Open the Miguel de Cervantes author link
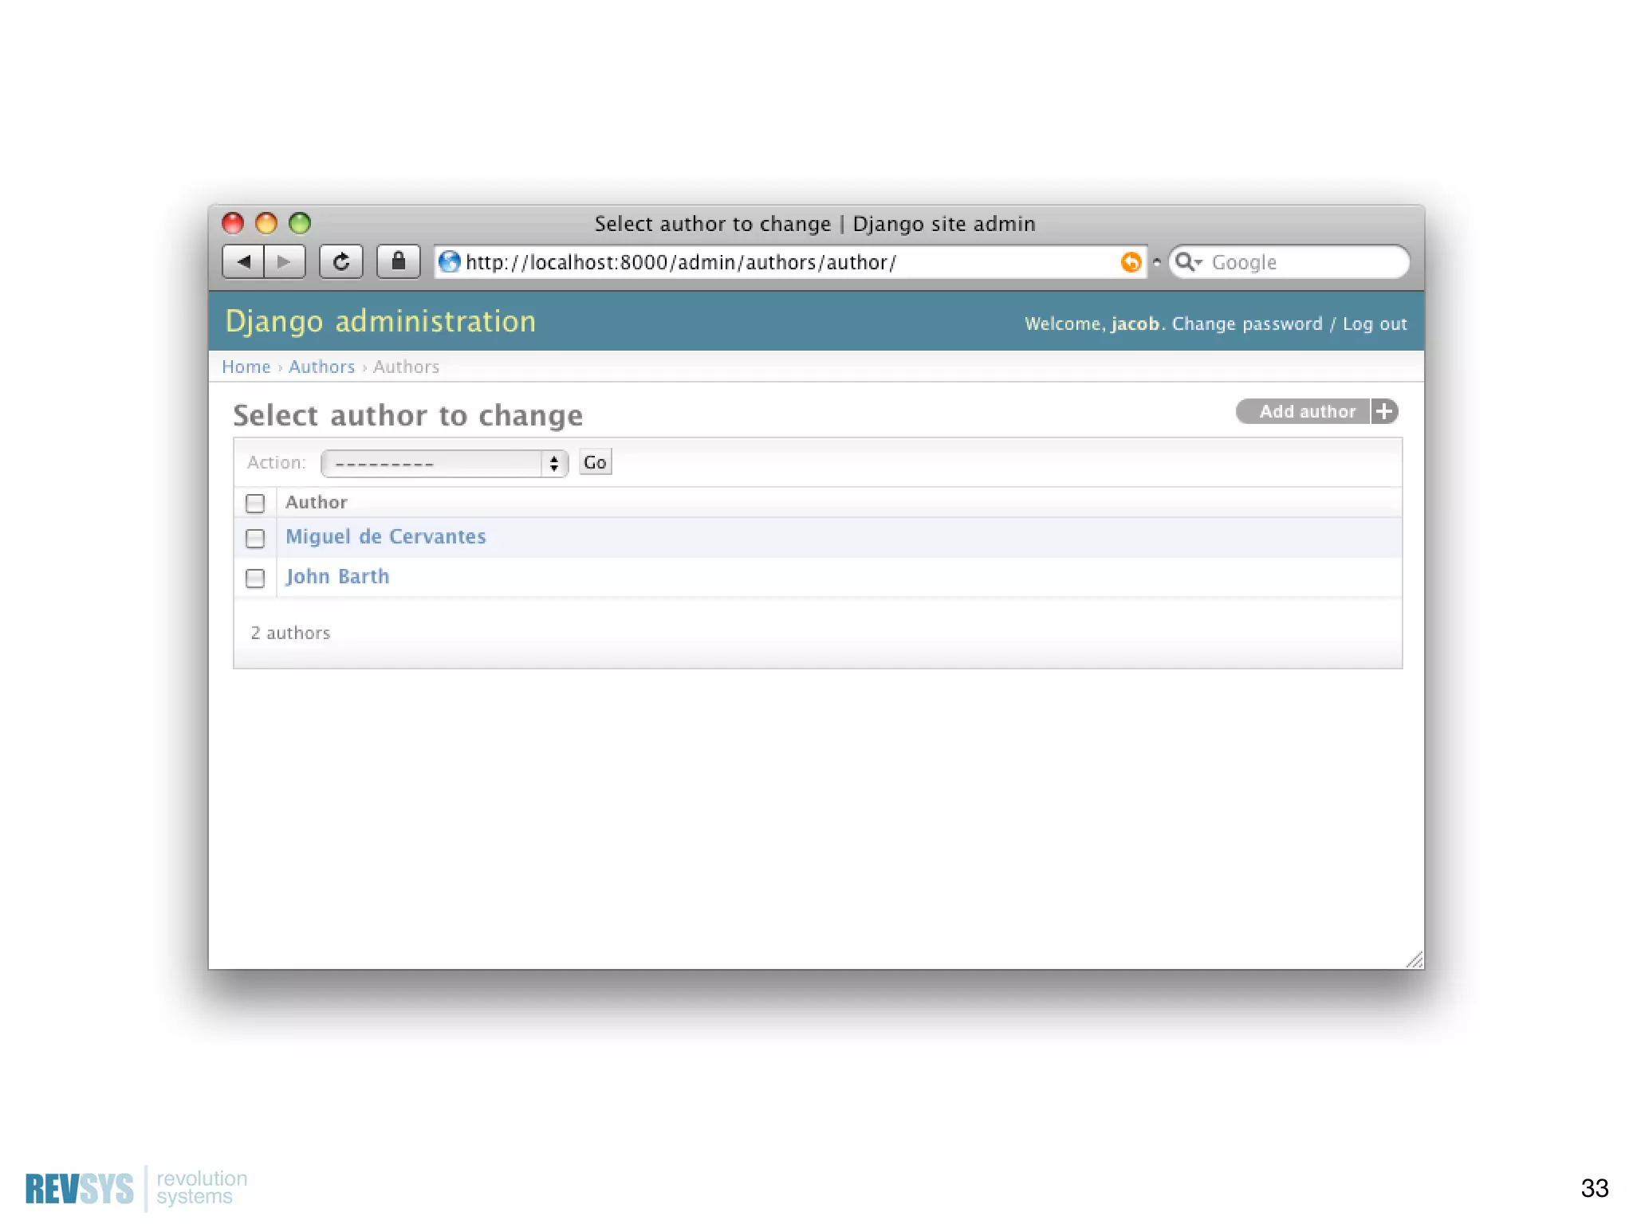This screenshot has width=1633, height=1224. click(385, 536)
